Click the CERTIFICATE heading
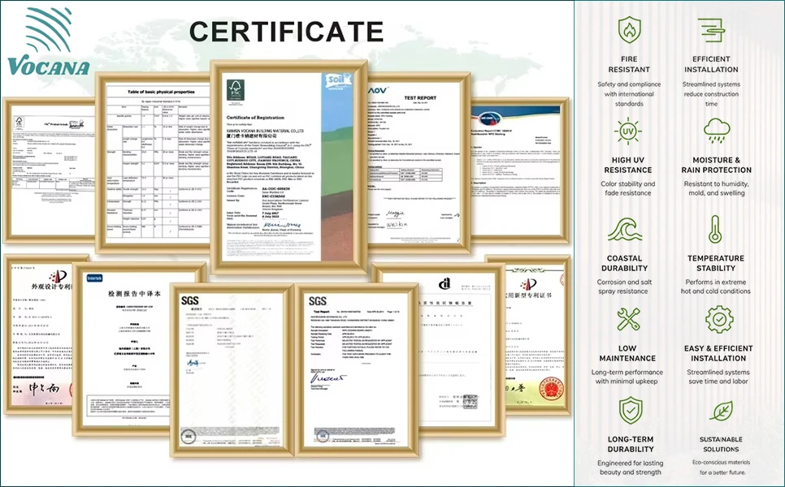The image size is (785, 487). pyautogui.click(x=287, y=32)
